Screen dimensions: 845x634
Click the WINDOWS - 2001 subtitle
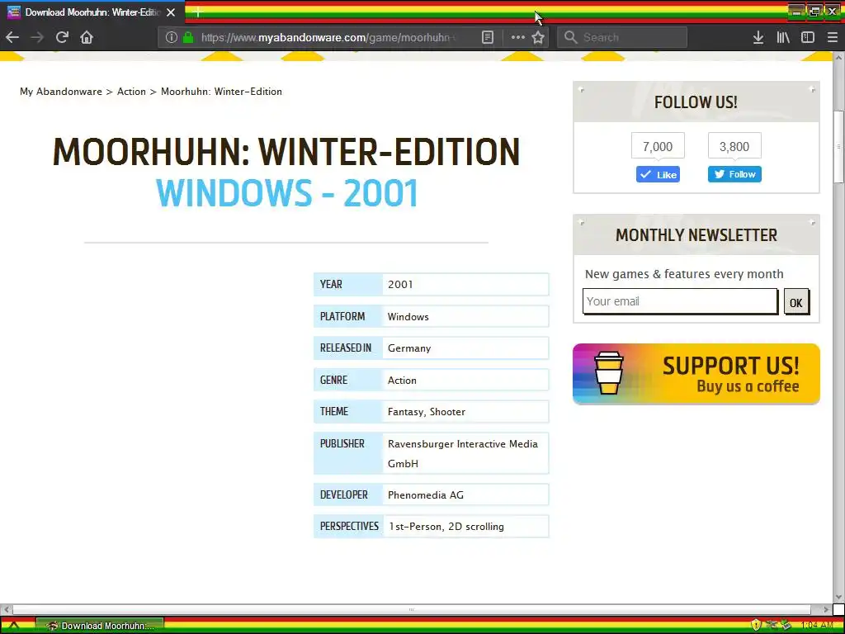286,193
